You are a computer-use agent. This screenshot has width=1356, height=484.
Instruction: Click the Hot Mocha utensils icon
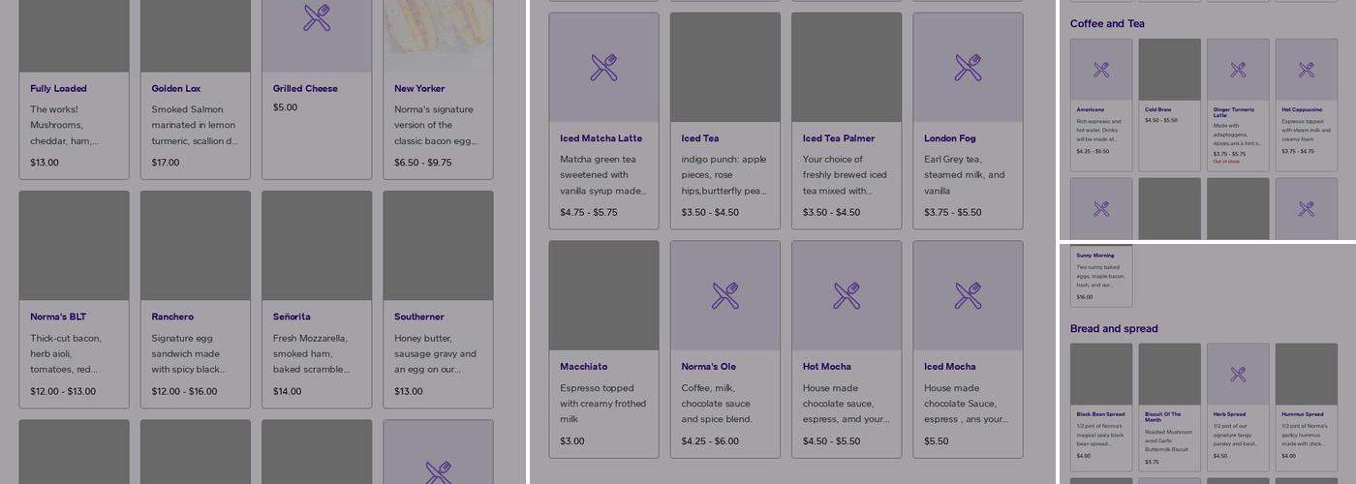(847, 295)
